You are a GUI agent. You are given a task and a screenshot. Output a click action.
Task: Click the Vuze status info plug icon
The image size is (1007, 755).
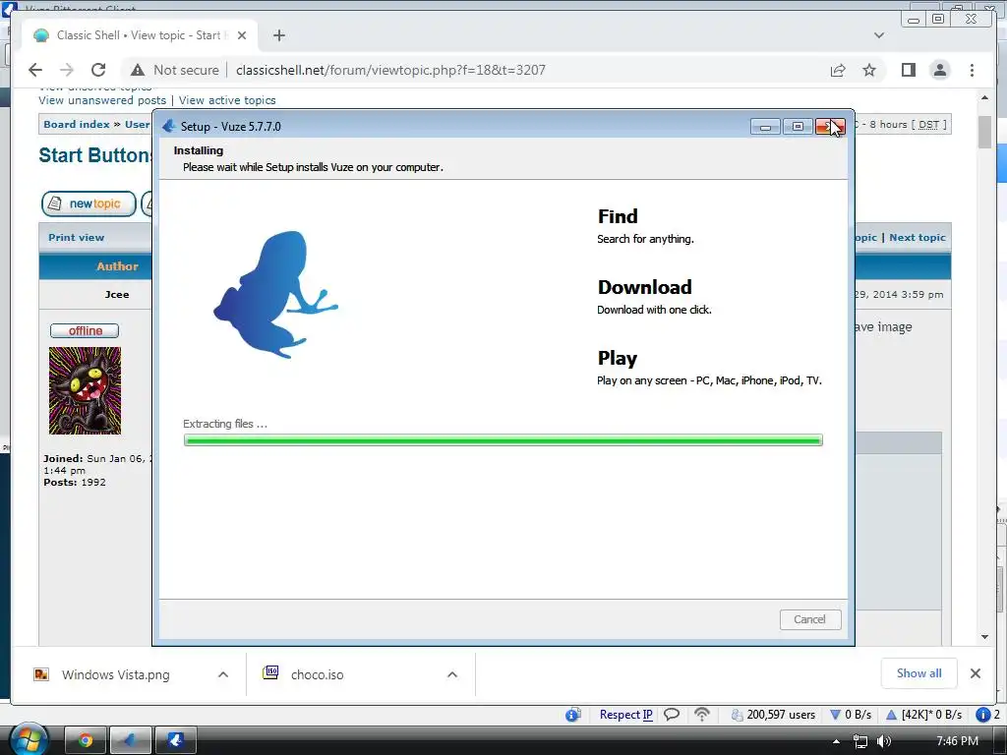pyautogui.click(x=573, y=715)
